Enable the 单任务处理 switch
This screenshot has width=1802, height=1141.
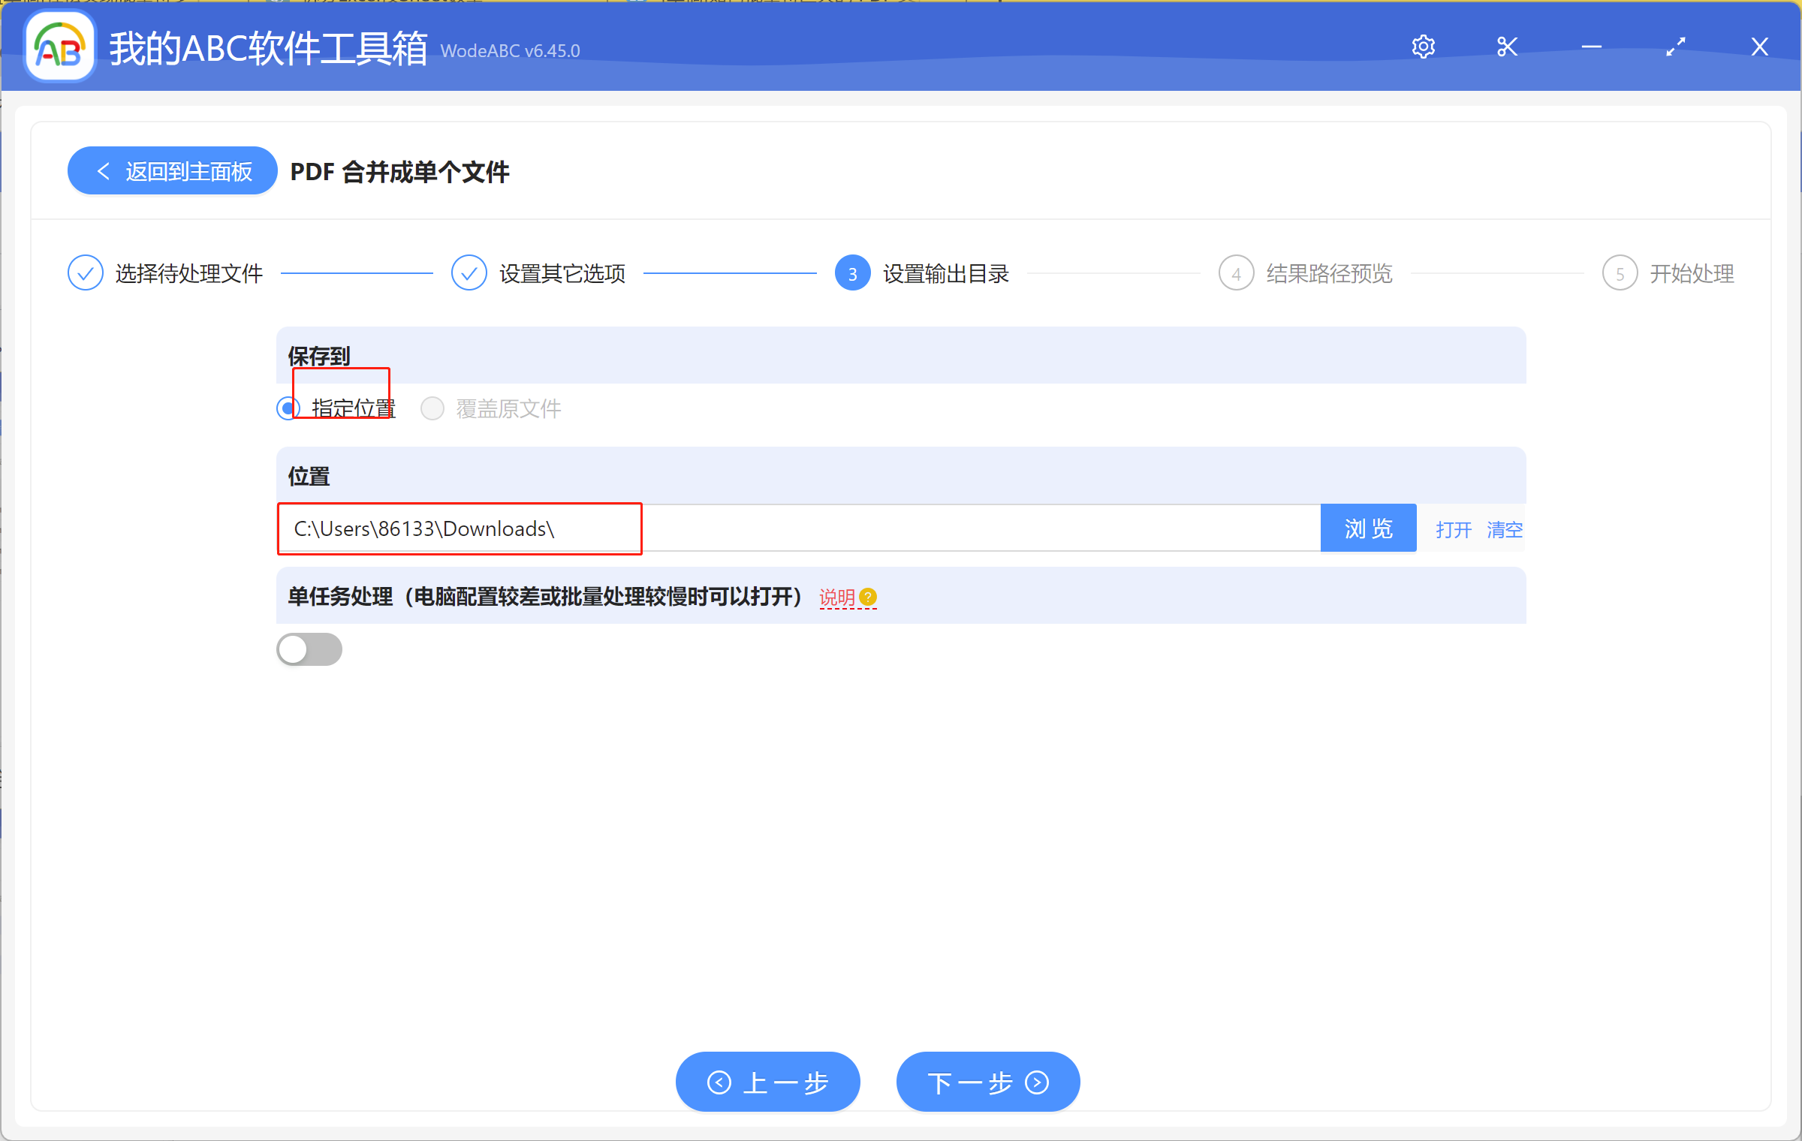[x=309, y=649]
